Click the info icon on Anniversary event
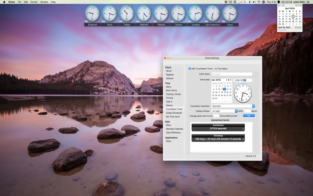This screenshot has height=196, width=313. point(243,129)
